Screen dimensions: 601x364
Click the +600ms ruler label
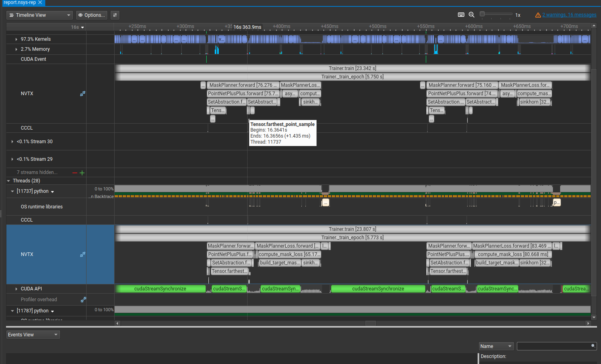pyautogui.click(x=474, y=26)
